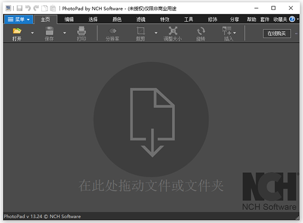The height and width of the screenshot is (223, 303).
Task: Expand the Save (保存) dropdown arrow
Action: click(x=65, y=33)
